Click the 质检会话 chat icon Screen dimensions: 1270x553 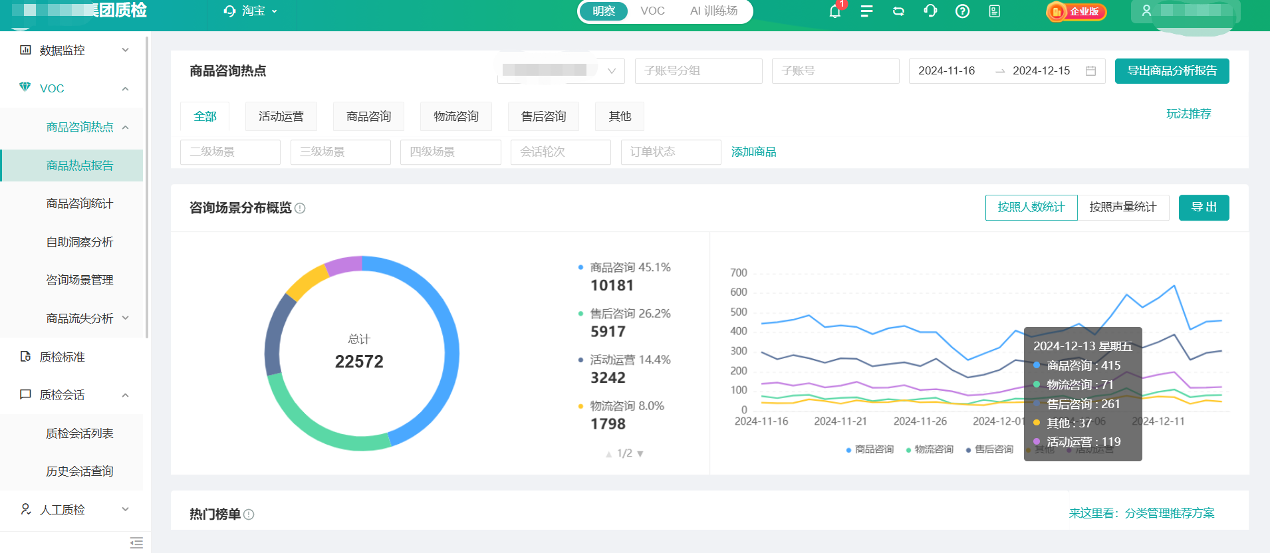point(25,394)
